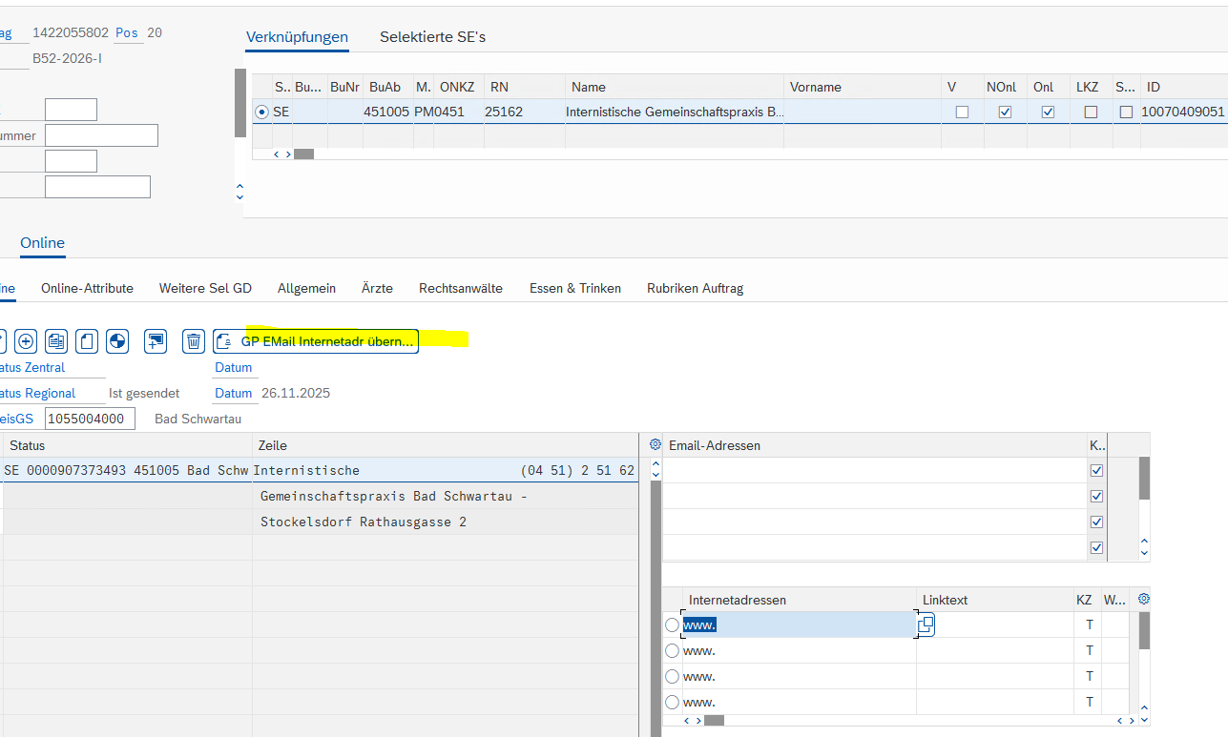
Task: Open value help beside highlighted www. field
Action: click(926, 624)
